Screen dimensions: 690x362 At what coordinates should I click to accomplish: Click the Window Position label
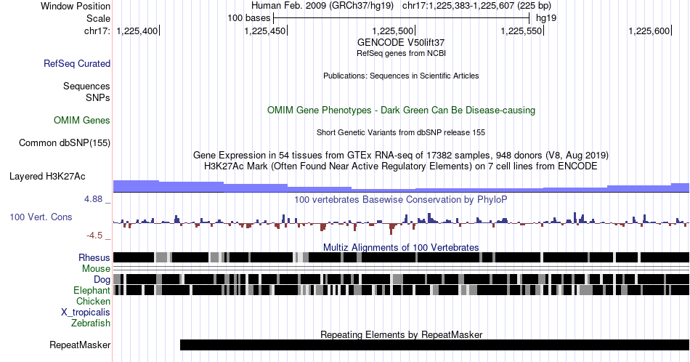click(76, 6)
